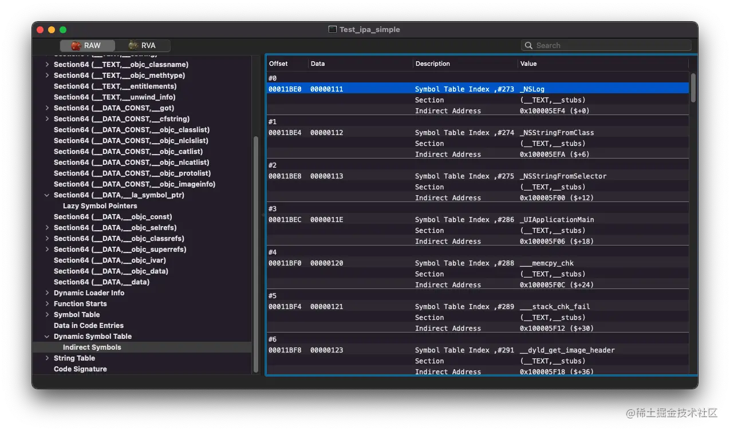Select the _NSLog symbol row
730x431 pixels.
(478, 89)
